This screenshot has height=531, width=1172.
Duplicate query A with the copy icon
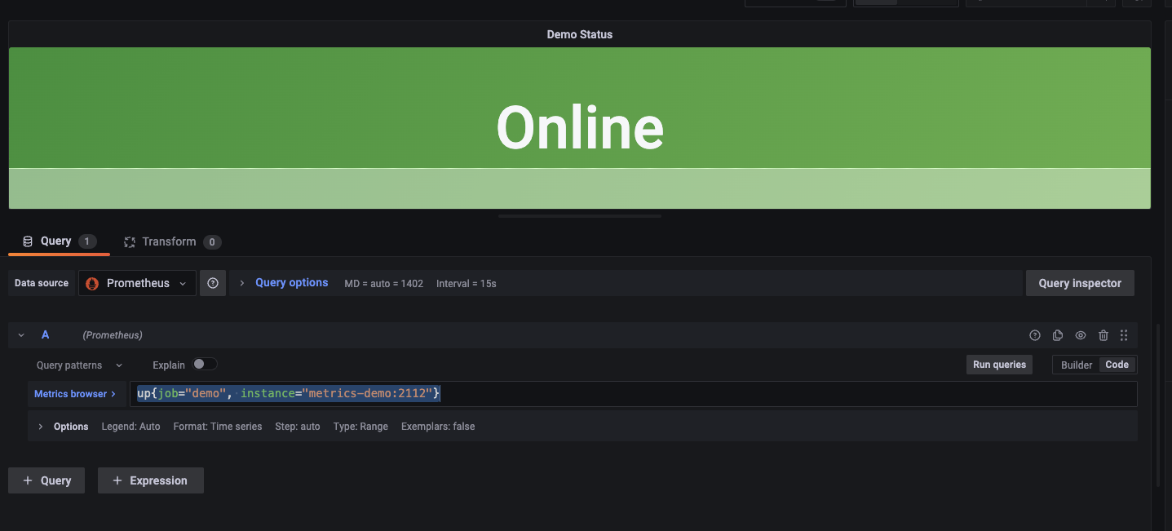(x=1058, y=335)
